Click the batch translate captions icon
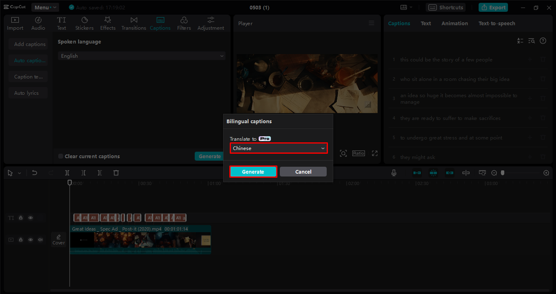 [x=520, y=41]
